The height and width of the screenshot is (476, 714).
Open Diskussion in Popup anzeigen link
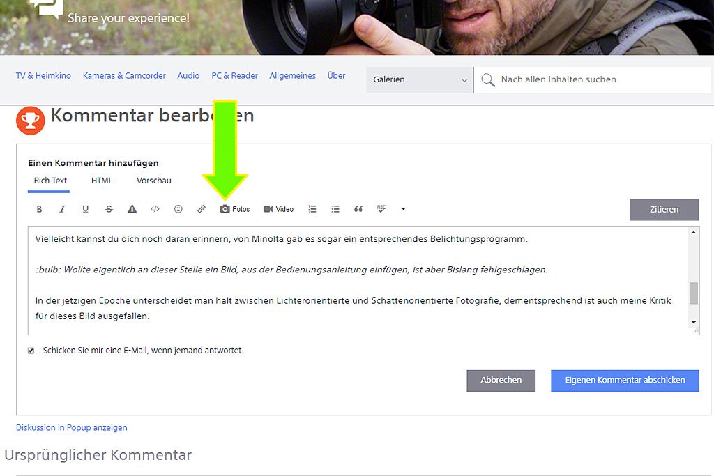click(71, 427)
